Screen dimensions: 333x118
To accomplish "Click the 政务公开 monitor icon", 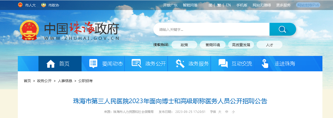I will [136, 63].
